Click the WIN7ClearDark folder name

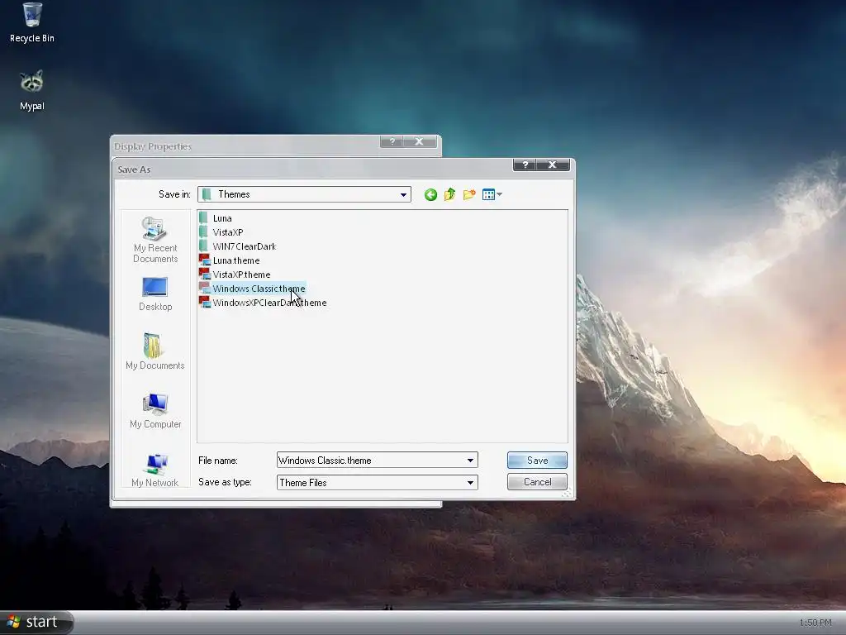(x=245, y=246)
